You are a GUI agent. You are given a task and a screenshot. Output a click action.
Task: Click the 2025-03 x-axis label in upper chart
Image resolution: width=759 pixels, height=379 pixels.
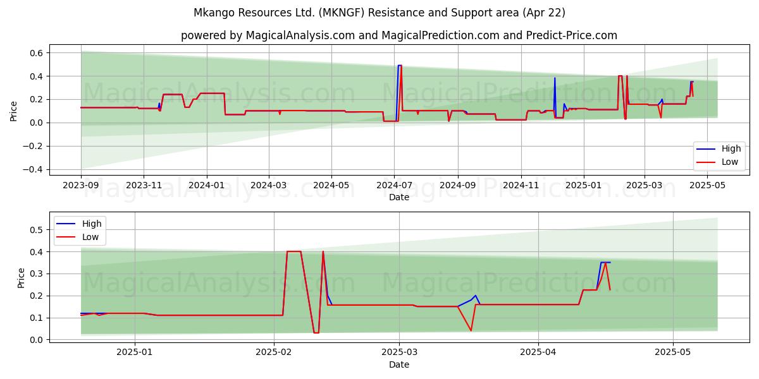[x=644, y=186]
